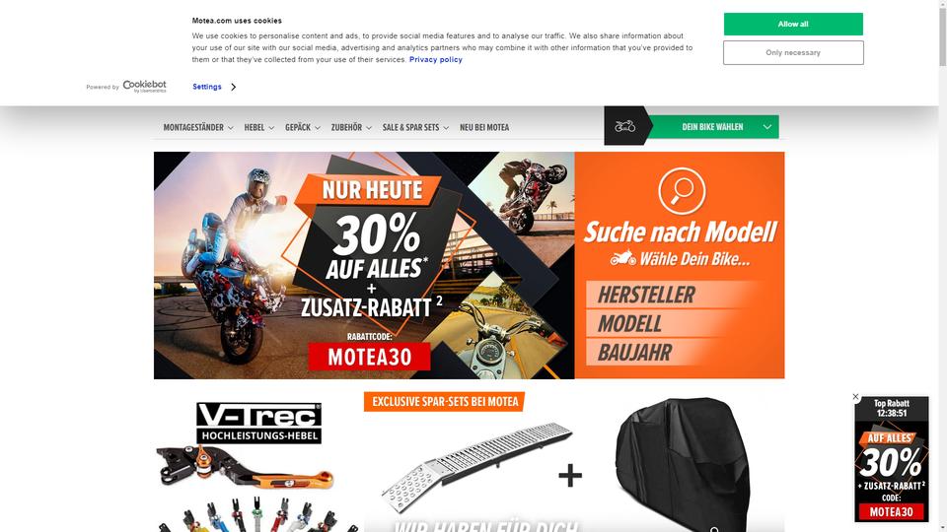Click the page vertical scrollbar
Viewport: 947px width, 532px height.
pyautogui.click(x=942, y=266)
